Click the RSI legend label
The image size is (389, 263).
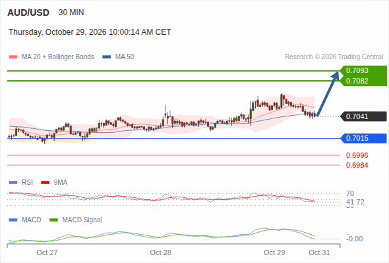click(x=27, y=183)
